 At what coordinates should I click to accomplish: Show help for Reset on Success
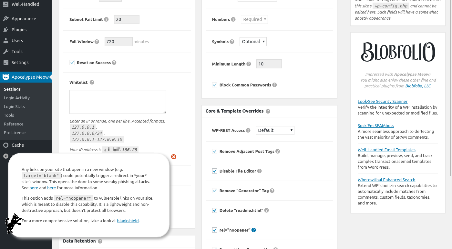[114, 63]
